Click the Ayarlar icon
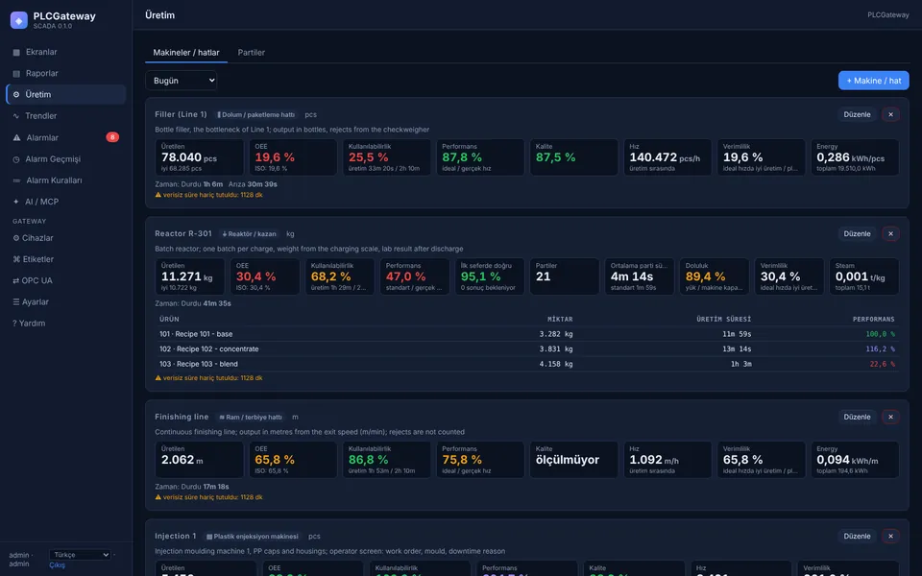The width and height of the screenshot is (922, 576). (16, 302)
